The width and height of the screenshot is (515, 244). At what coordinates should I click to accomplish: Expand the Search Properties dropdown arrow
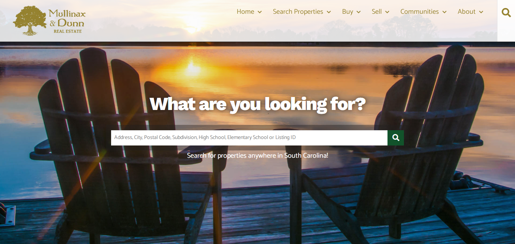tap(329, 12)
